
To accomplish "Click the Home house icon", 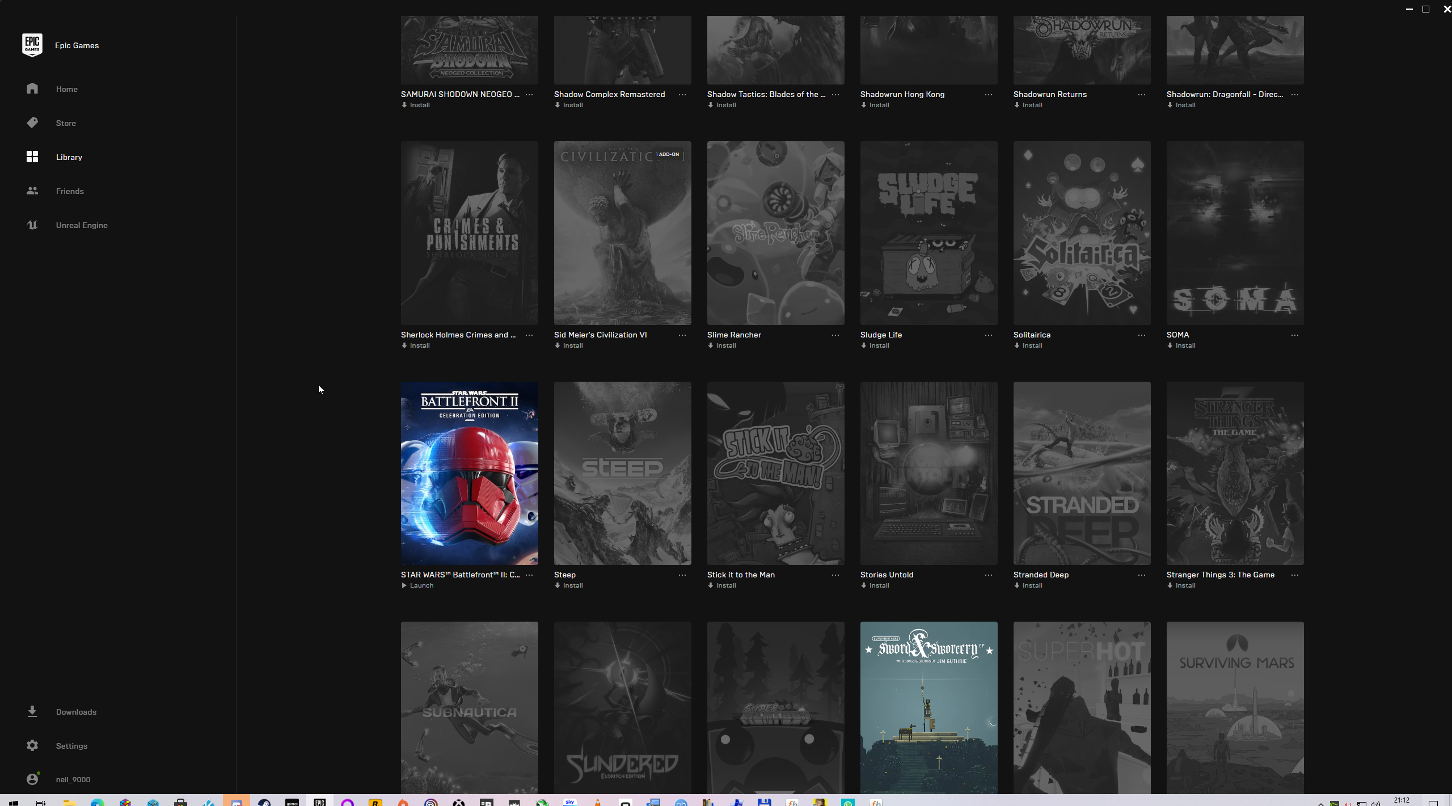I will [x=32, y=88].
